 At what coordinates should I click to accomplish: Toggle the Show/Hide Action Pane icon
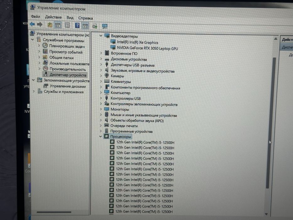[x=85, y=26]
